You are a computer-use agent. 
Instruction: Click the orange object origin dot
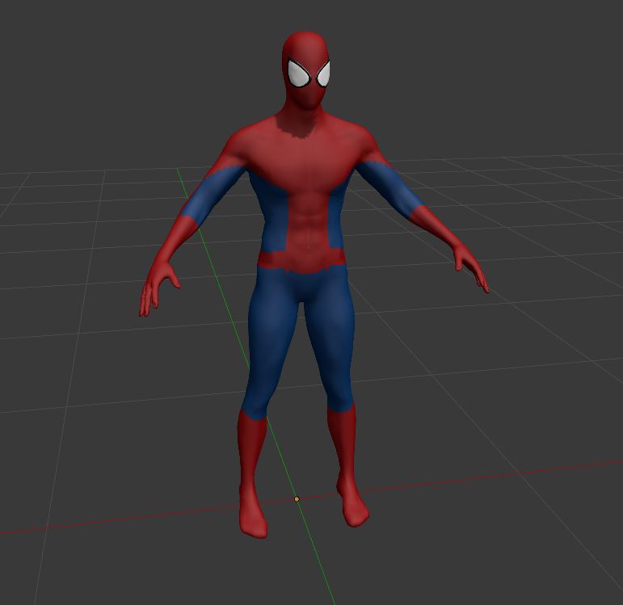[x=297, y=499]
